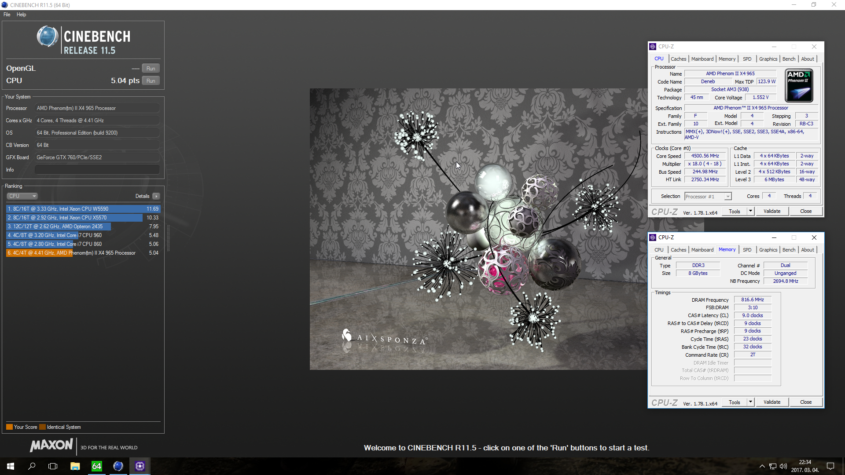Select ranking entry AMD Opteron 2435
Screen dimensions: 845x475
click(83, 227)
